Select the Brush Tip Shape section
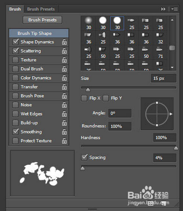Viewport: 183px width, 211px height. pyautogui.click(x=39, y=34)
